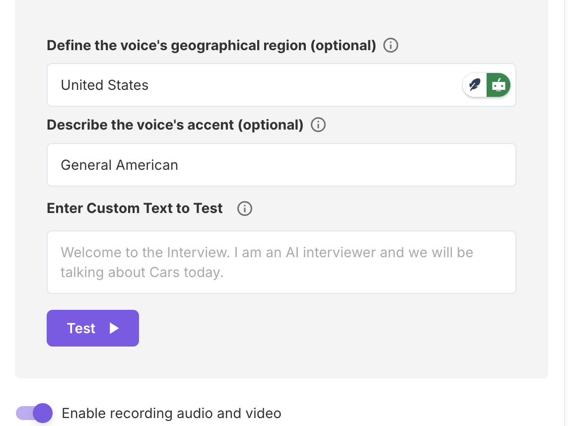
Task: Click the purple knob of recording switch
Action: tap(43, 413)
